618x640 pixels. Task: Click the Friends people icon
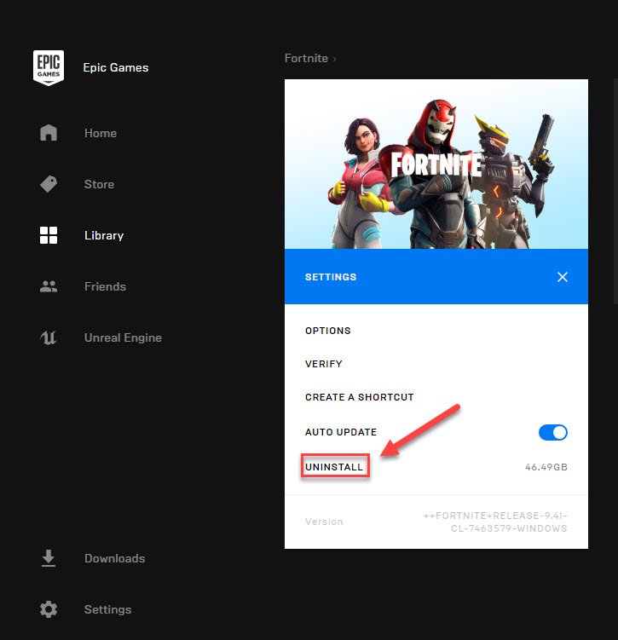point(49,286)
